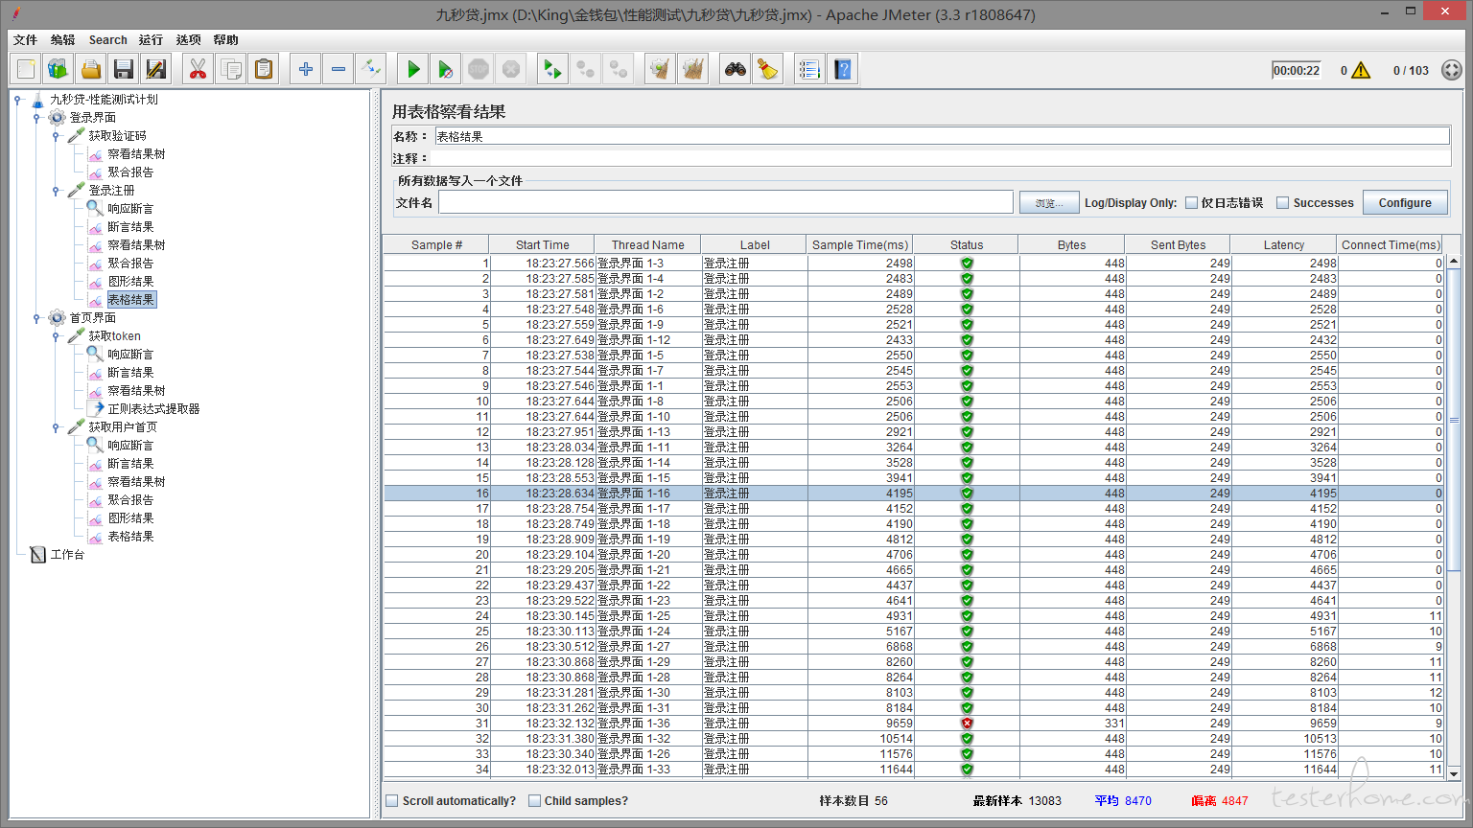Collapse the 首页界面 thread group node
Screen dimensions: 1473x828
pos(37,318)
